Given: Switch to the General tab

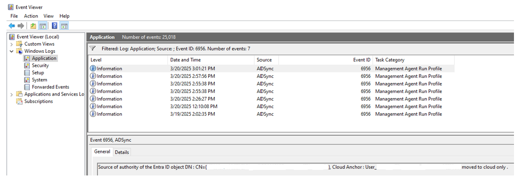Looking at the screenshot, I should coord(102,151).
